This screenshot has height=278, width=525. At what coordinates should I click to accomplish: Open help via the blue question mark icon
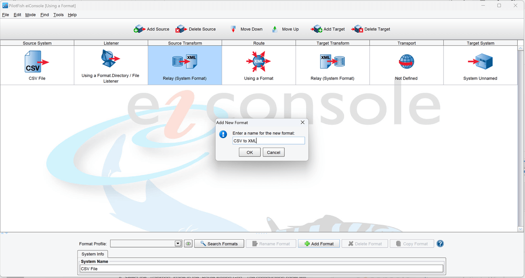pos(440,244)
